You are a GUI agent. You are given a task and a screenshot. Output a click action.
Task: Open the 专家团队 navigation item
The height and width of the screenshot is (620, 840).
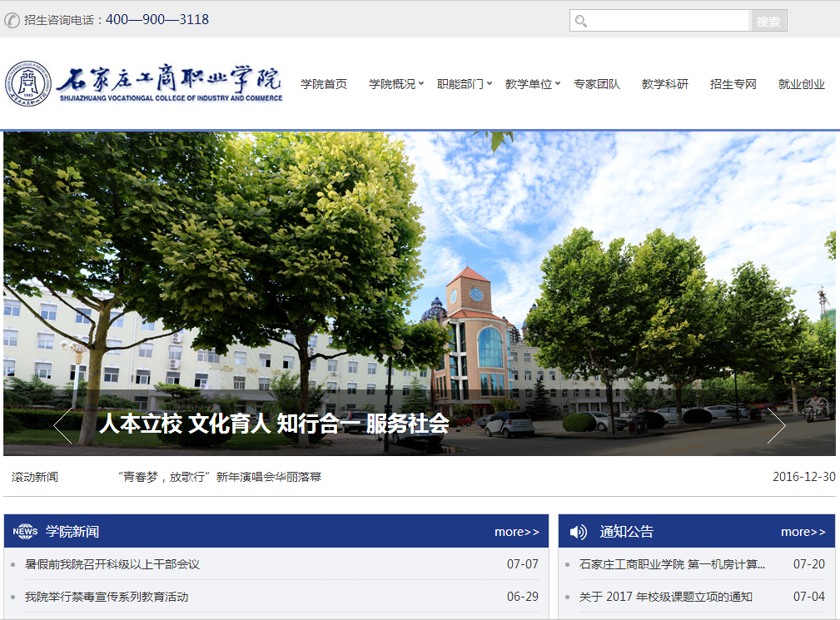pos(597,84)
